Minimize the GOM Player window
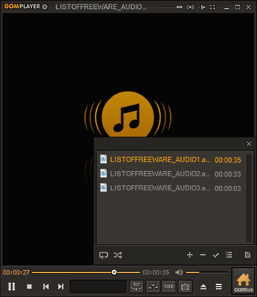This screenshot has width=257, height=297. (x=226, y=8)
